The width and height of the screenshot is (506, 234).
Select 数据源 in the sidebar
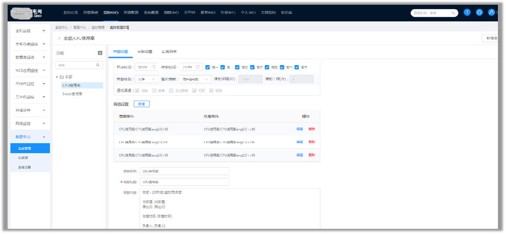(x=23, y=157)
